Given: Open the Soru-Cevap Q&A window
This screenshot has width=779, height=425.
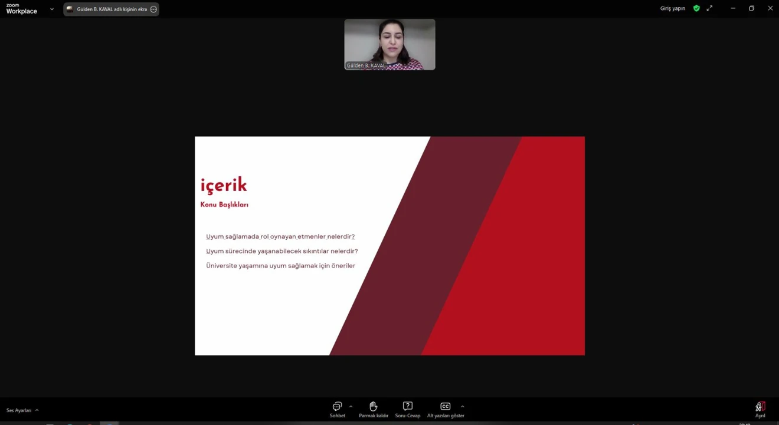Looking at the screenshot, I should pyautogui.click(x=407, y=409).
